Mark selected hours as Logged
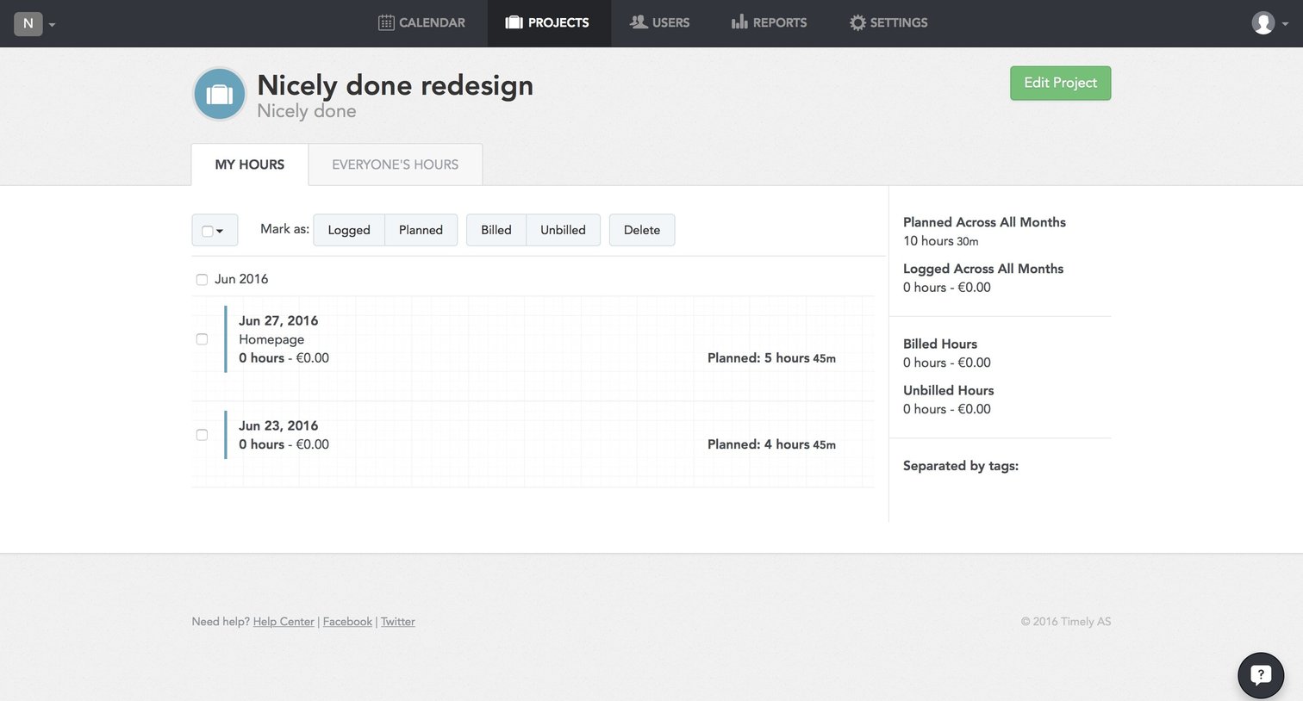1303x701 pixels. pyautogui.click(x=349, y=230)
